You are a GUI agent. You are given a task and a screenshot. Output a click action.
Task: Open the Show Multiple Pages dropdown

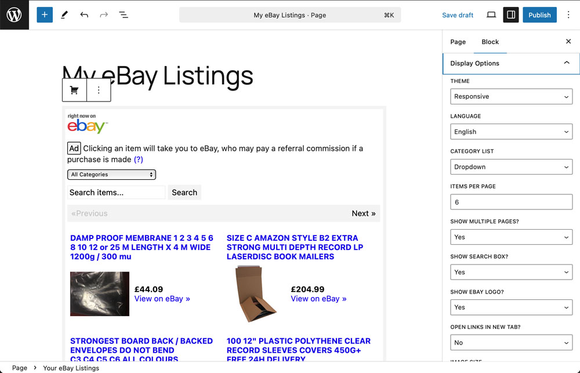[511, 237]
